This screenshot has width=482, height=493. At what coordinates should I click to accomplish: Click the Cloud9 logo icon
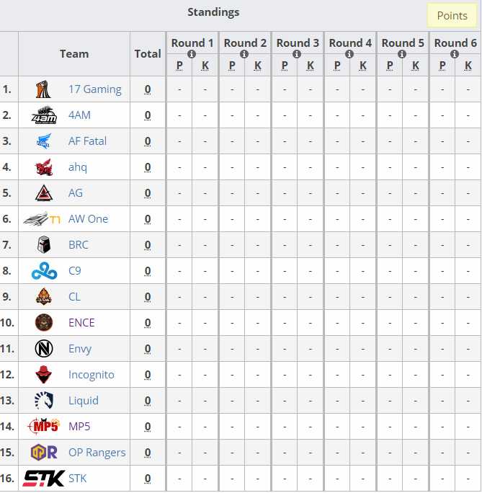[43, 271]
